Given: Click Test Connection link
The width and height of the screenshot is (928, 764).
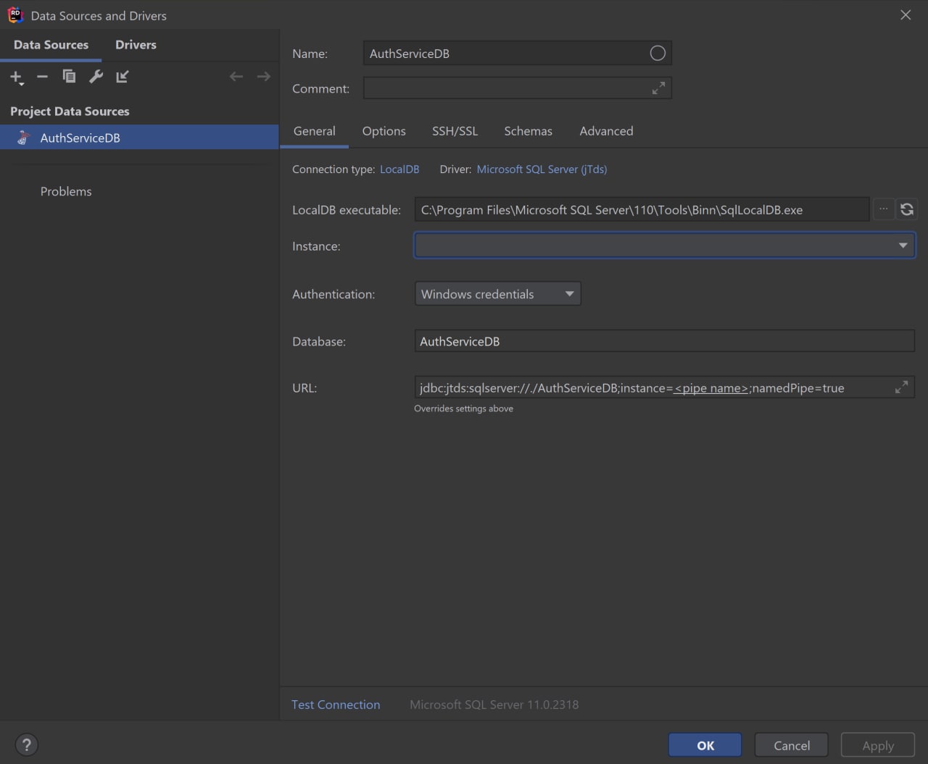Looking at the screenshot, I should [x=336, y=705].
